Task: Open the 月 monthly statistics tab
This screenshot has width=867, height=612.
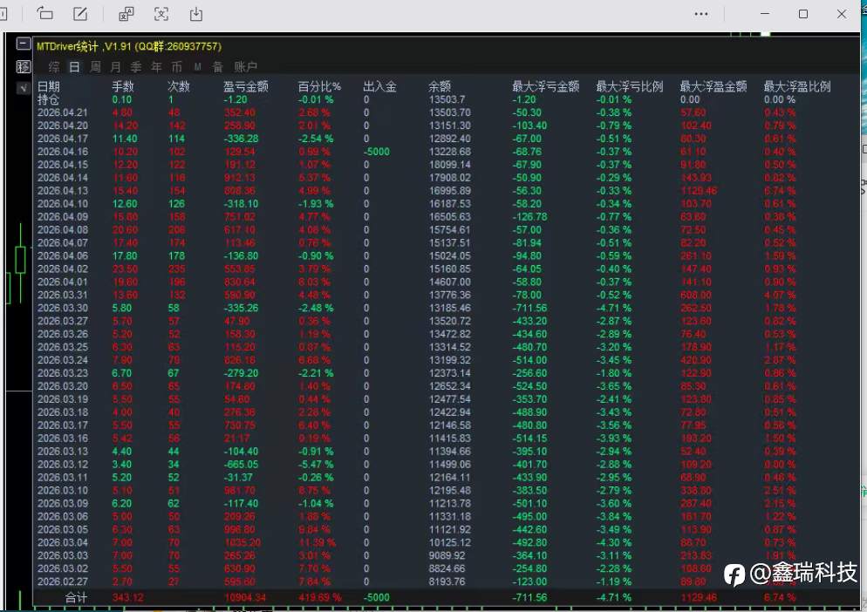Action: click(115, 67)
